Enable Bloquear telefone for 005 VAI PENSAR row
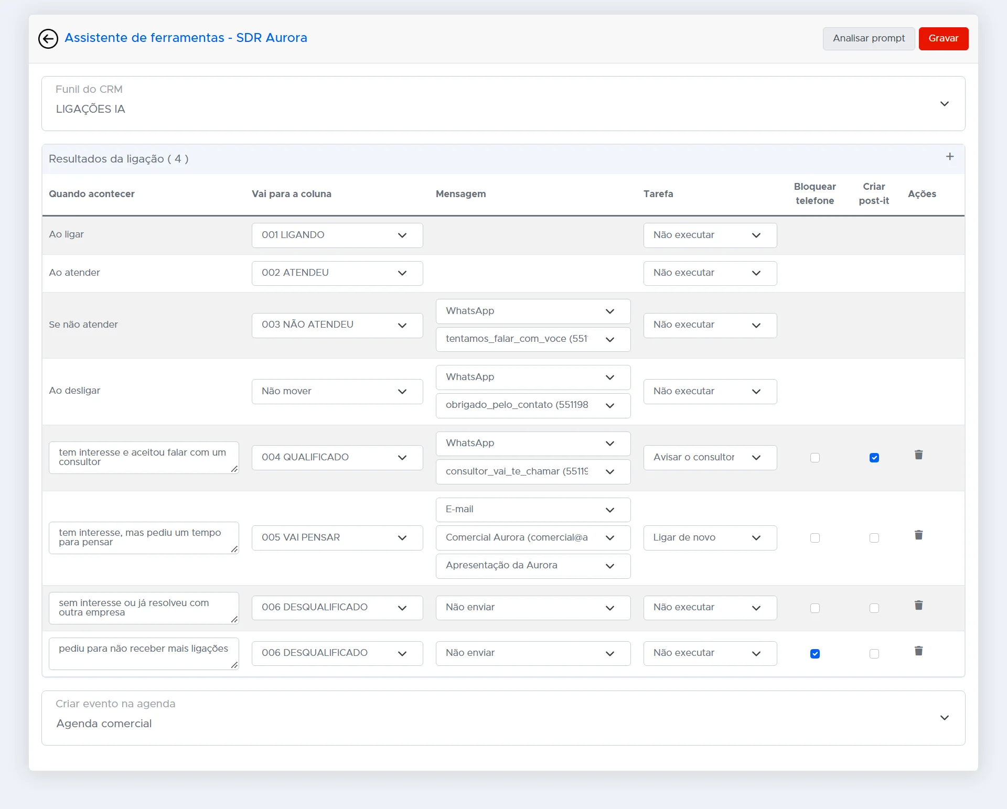 [x=815, y=538]
